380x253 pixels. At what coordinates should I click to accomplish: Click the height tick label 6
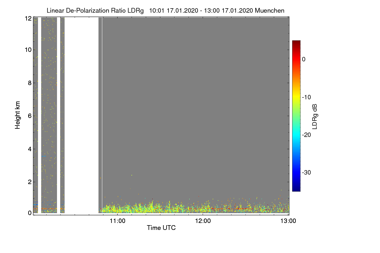(30, 116)
